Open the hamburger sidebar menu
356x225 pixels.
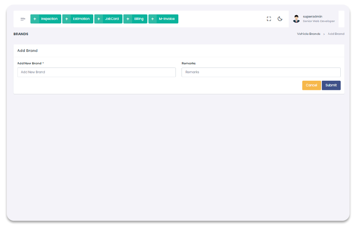(23, 19)
